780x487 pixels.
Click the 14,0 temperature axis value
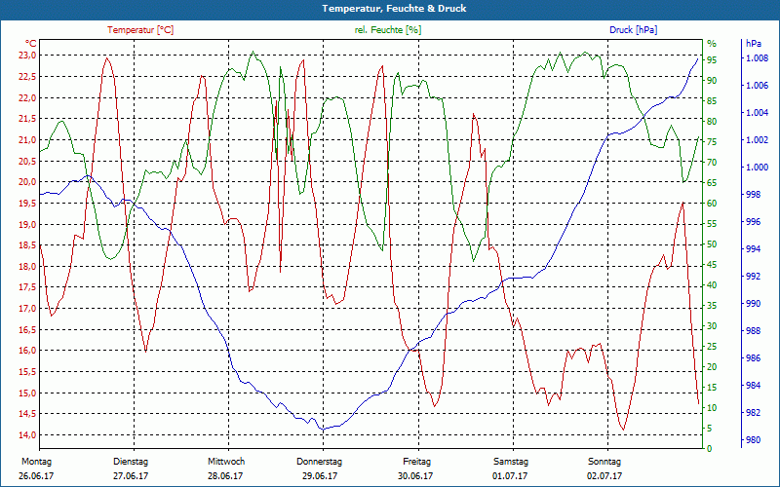tap(27, 434)
